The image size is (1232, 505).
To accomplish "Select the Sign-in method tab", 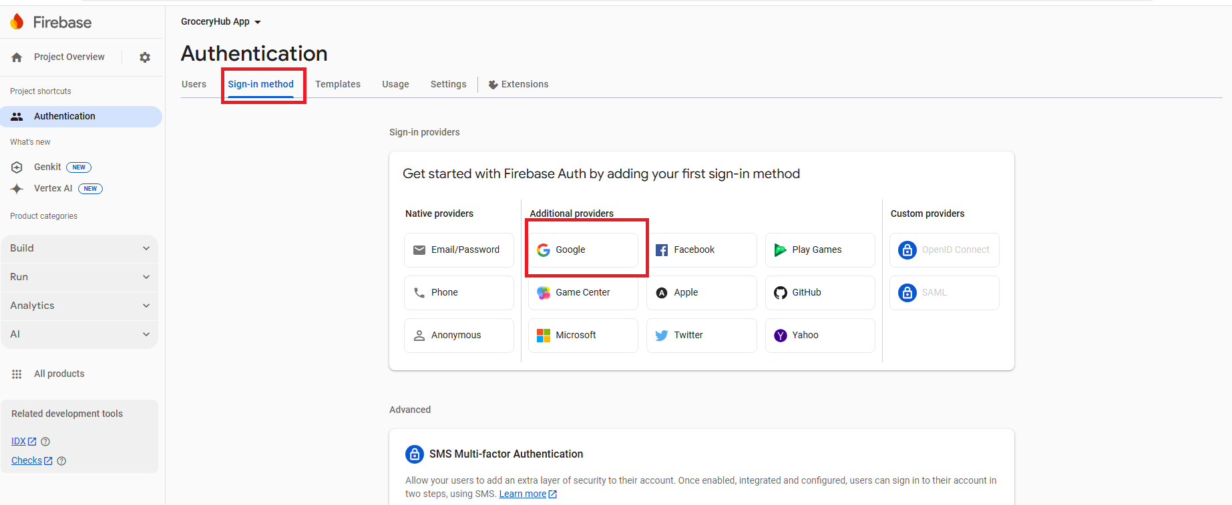I will click(260, 84).
